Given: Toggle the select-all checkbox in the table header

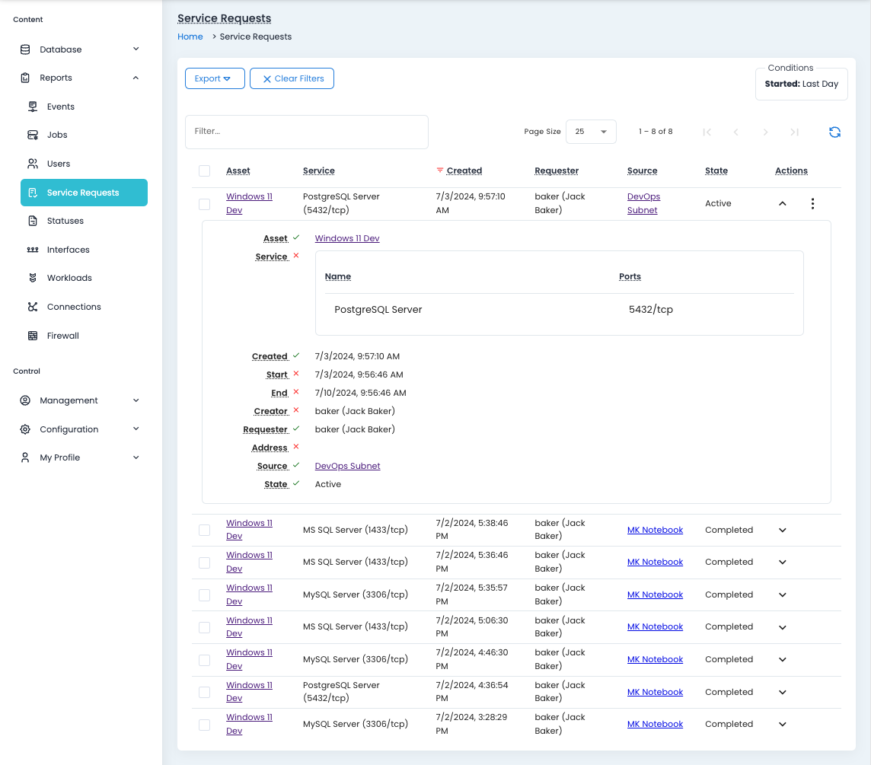Looking at the screenshot, I should pyautogui.click(x=204, y=171).
